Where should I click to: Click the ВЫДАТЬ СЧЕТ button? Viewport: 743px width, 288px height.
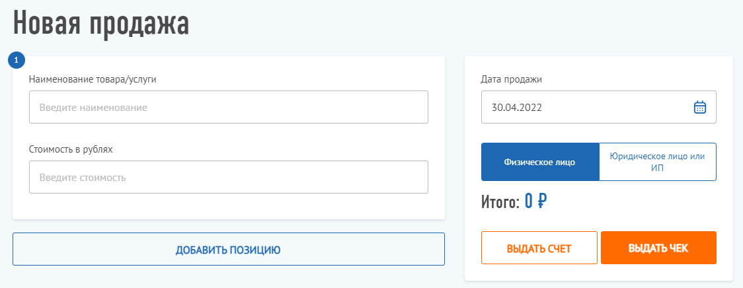pos(539,248)
